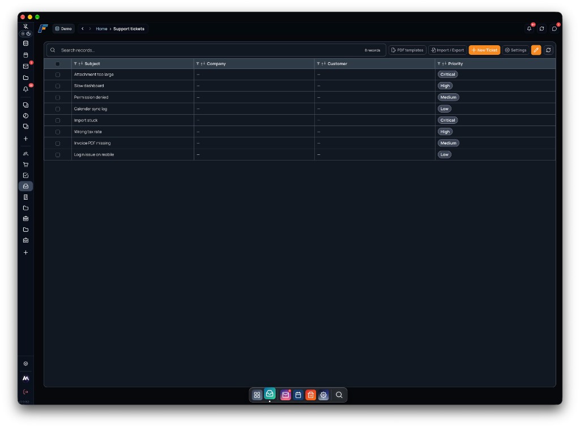Open Import / Export
This screenshot has width=580, height=428.
[x=447, y=50]
